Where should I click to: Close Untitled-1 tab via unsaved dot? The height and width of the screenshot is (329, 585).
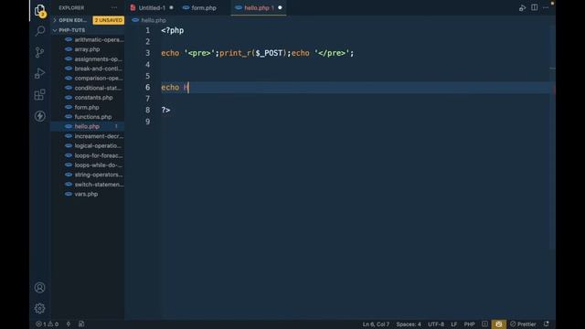tap(171, 8)
